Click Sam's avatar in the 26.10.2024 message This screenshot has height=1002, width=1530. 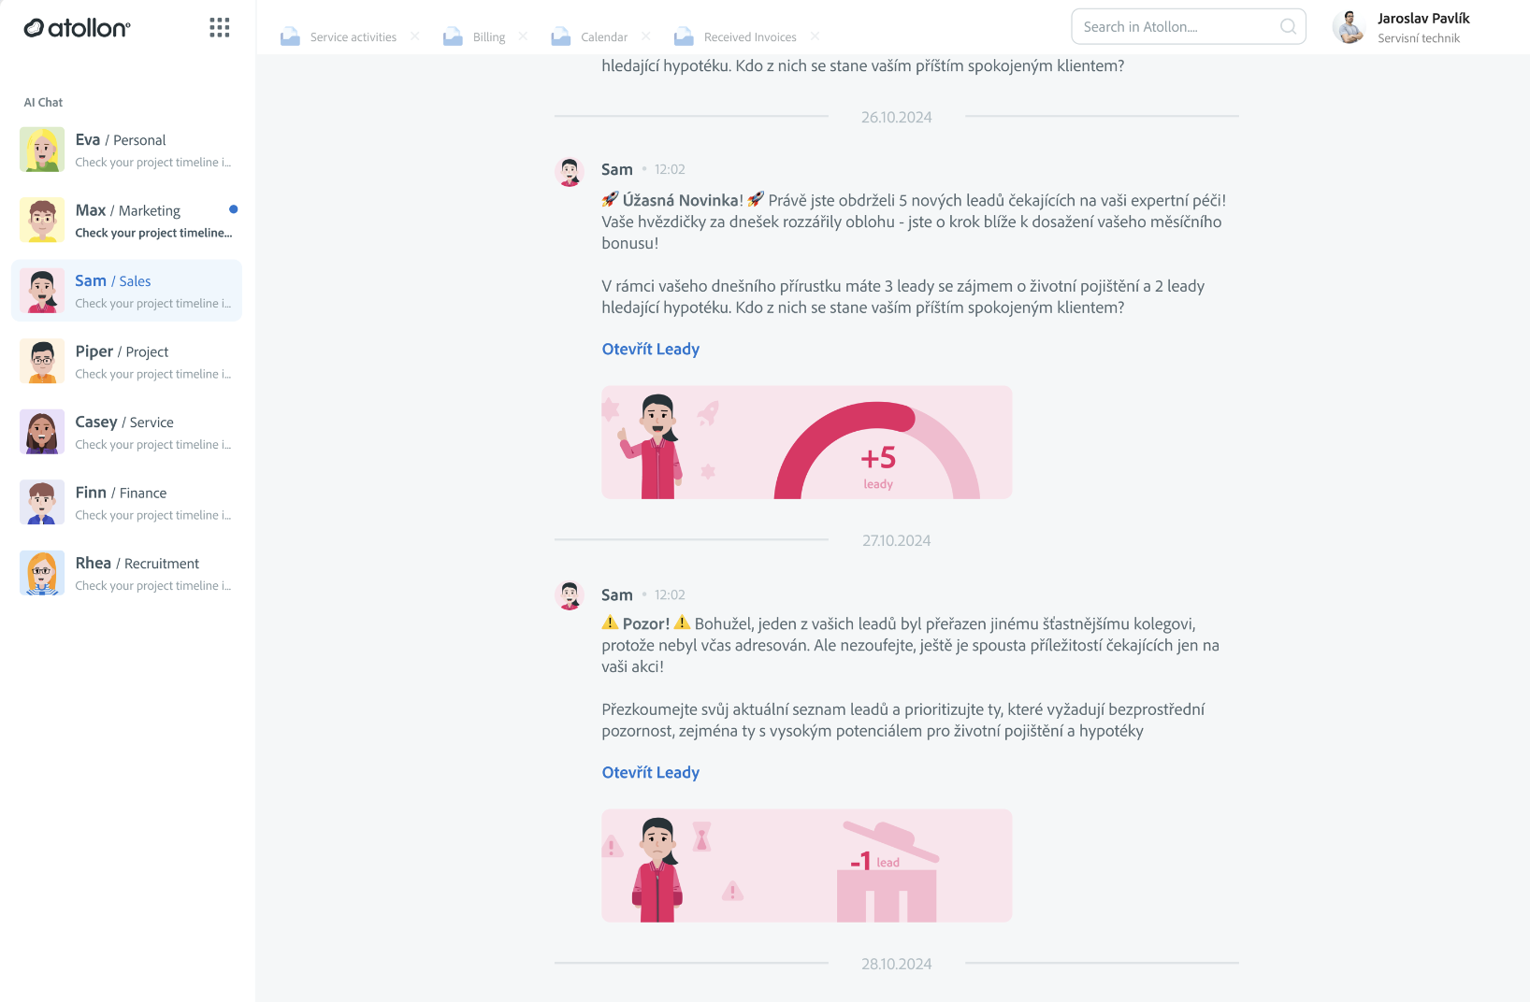pyautogui.click(x=570, y=172)
